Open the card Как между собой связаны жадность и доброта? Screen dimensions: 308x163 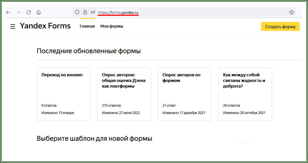(x=245, y=94)
